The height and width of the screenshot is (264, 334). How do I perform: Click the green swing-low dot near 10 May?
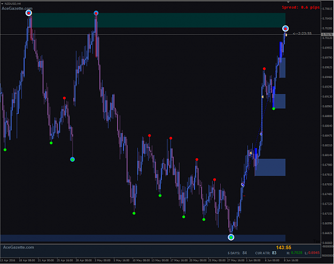[134, 213]
